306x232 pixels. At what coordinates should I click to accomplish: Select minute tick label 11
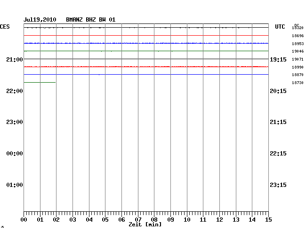click(x=203, y=220)
